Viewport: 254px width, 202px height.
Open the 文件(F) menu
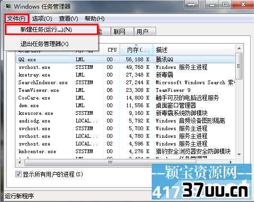pyautogui.click(x=16, y=19)
